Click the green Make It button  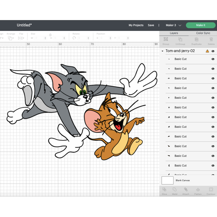(x=201, y=25)
